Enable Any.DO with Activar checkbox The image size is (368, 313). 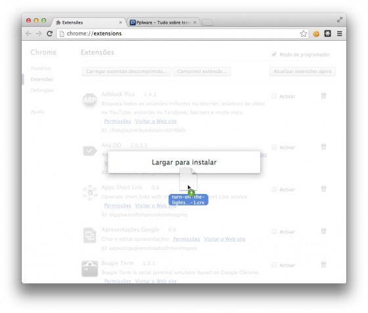click(x=273, y=147)
